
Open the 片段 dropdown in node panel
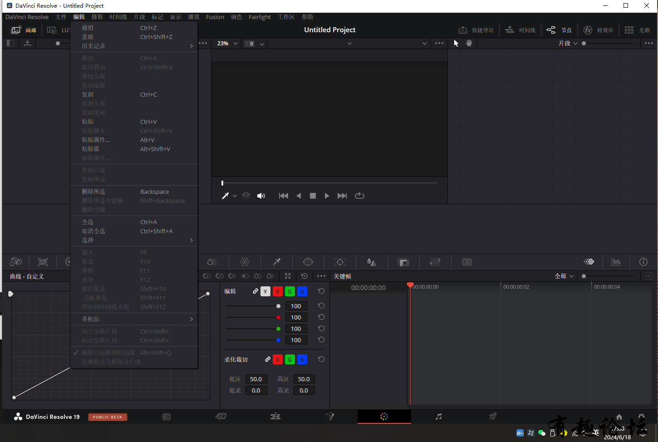(568, 44)
